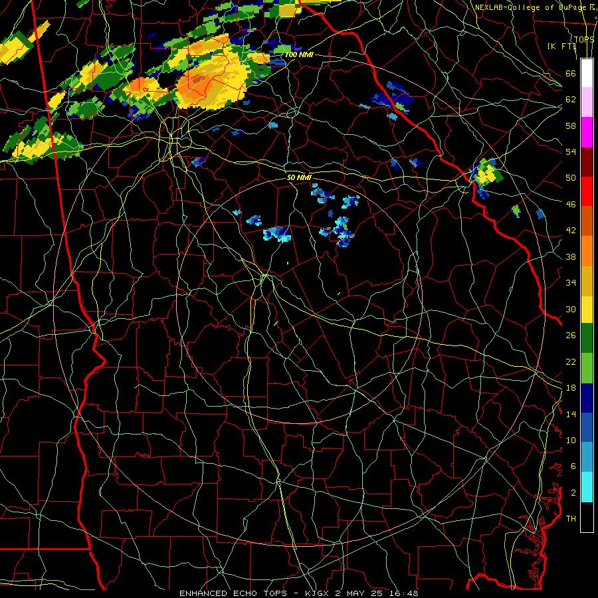Click the 6 scale label
This screenshot has height=598, width=598.
[x=573, y=466]
